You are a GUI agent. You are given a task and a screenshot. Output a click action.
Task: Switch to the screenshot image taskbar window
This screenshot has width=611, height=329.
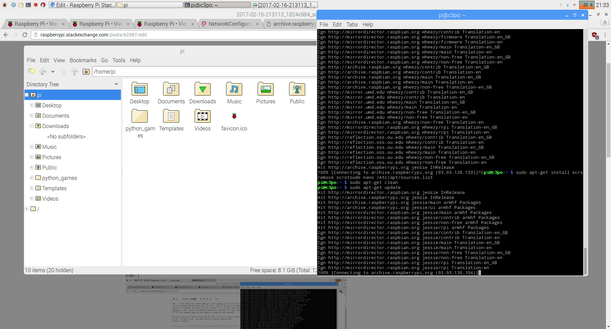tap(284, 5)
